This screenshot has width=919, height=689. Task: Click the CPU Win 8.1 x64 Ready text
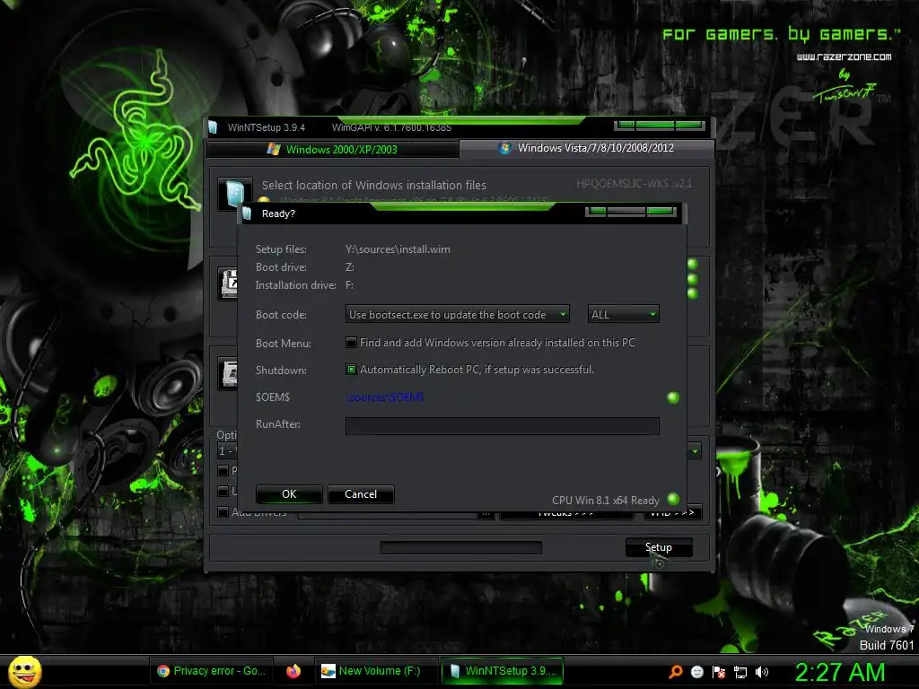606,501
